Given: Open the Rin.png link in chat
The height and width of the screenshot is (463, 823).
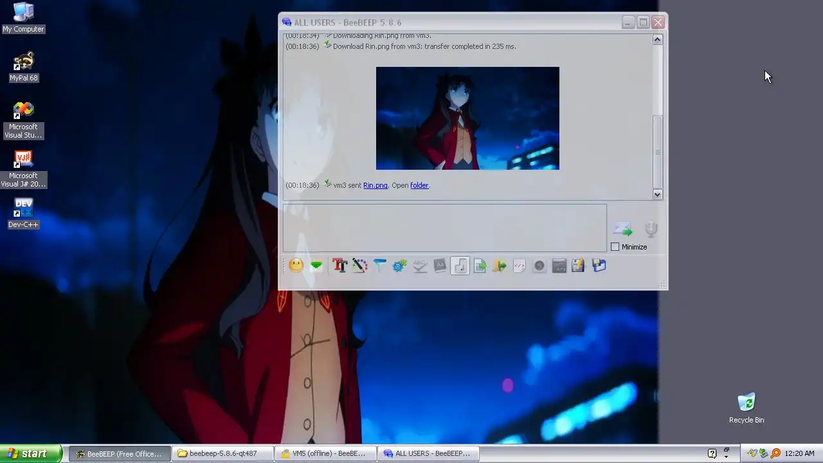Looking at the screenshot, I should (x=375, y=185).
